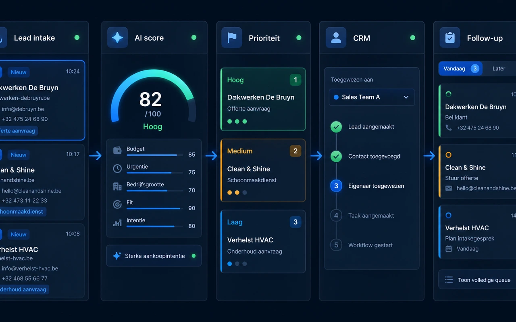516x322 pixels.
Task: Click the green status dot in CRM header
Action: 412,37
